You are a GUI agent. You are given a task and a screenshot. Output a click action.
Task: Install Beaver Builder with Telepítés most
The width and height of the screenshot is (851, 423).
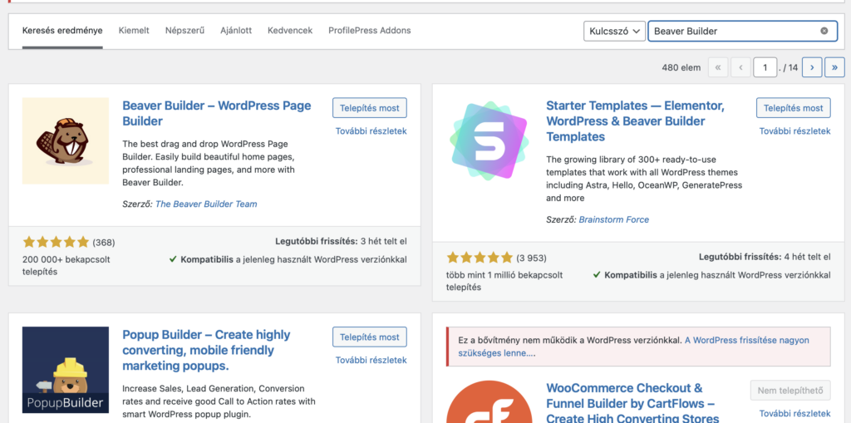coord(370,107)
